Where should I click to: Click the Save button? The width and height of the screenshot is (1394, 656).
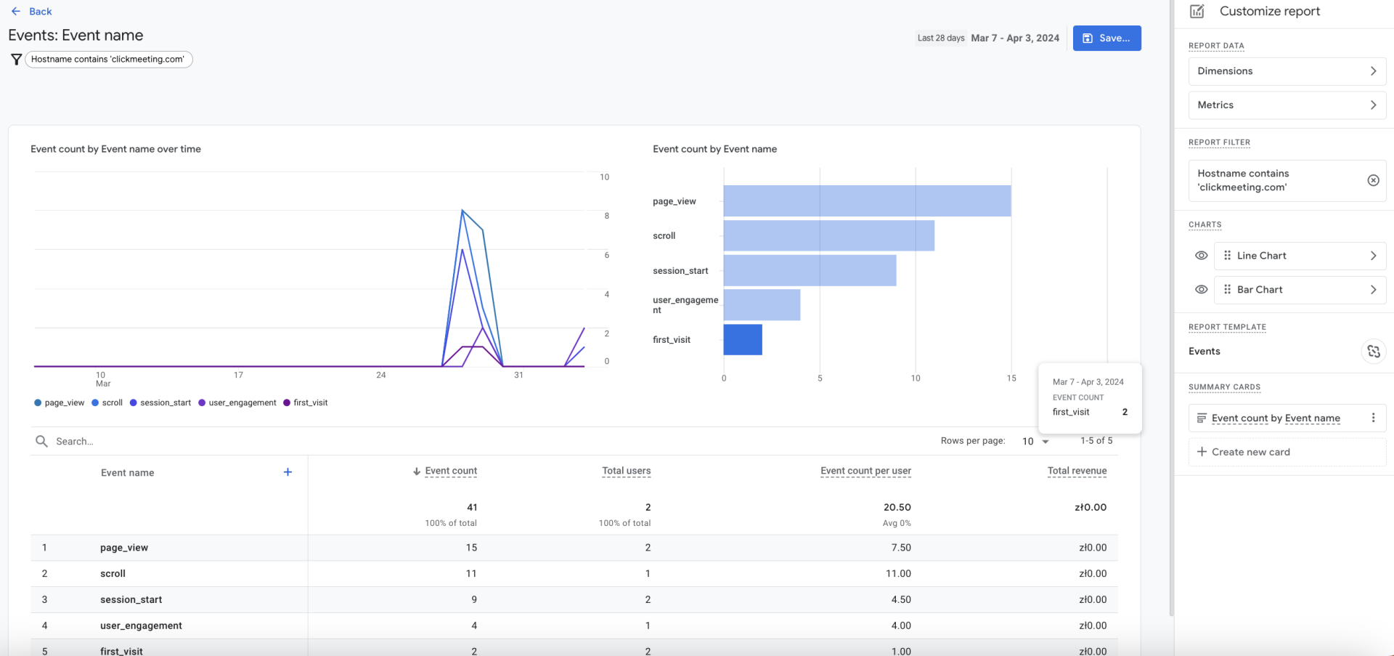pyautogui.click(x=1106, y=38)
